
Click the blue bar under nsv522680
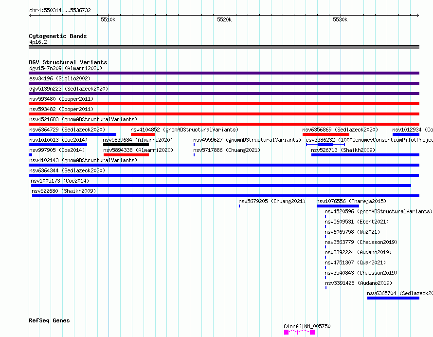coord(226,196)
